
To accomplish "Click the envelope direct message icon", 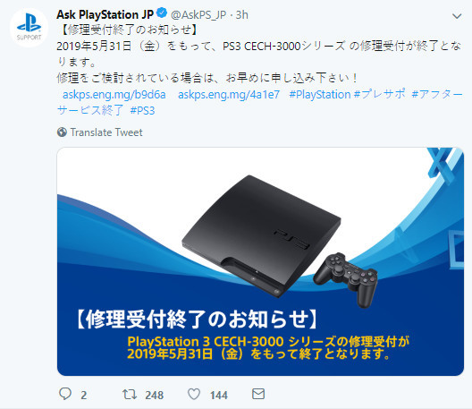I will (x=258, y=394).
